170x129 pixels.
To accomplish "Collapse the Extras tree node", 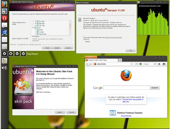I will (33, 28).
